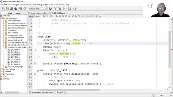
Task: Run the project with green play icon
Action: pyautogui.click(x=64, y=8)
